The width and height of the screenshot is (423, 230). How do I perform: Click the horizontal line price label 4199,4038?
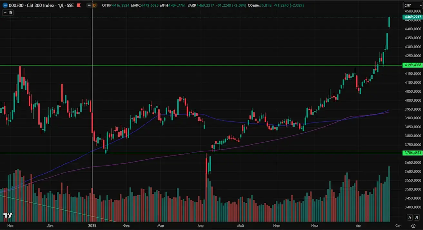[412, 65]
